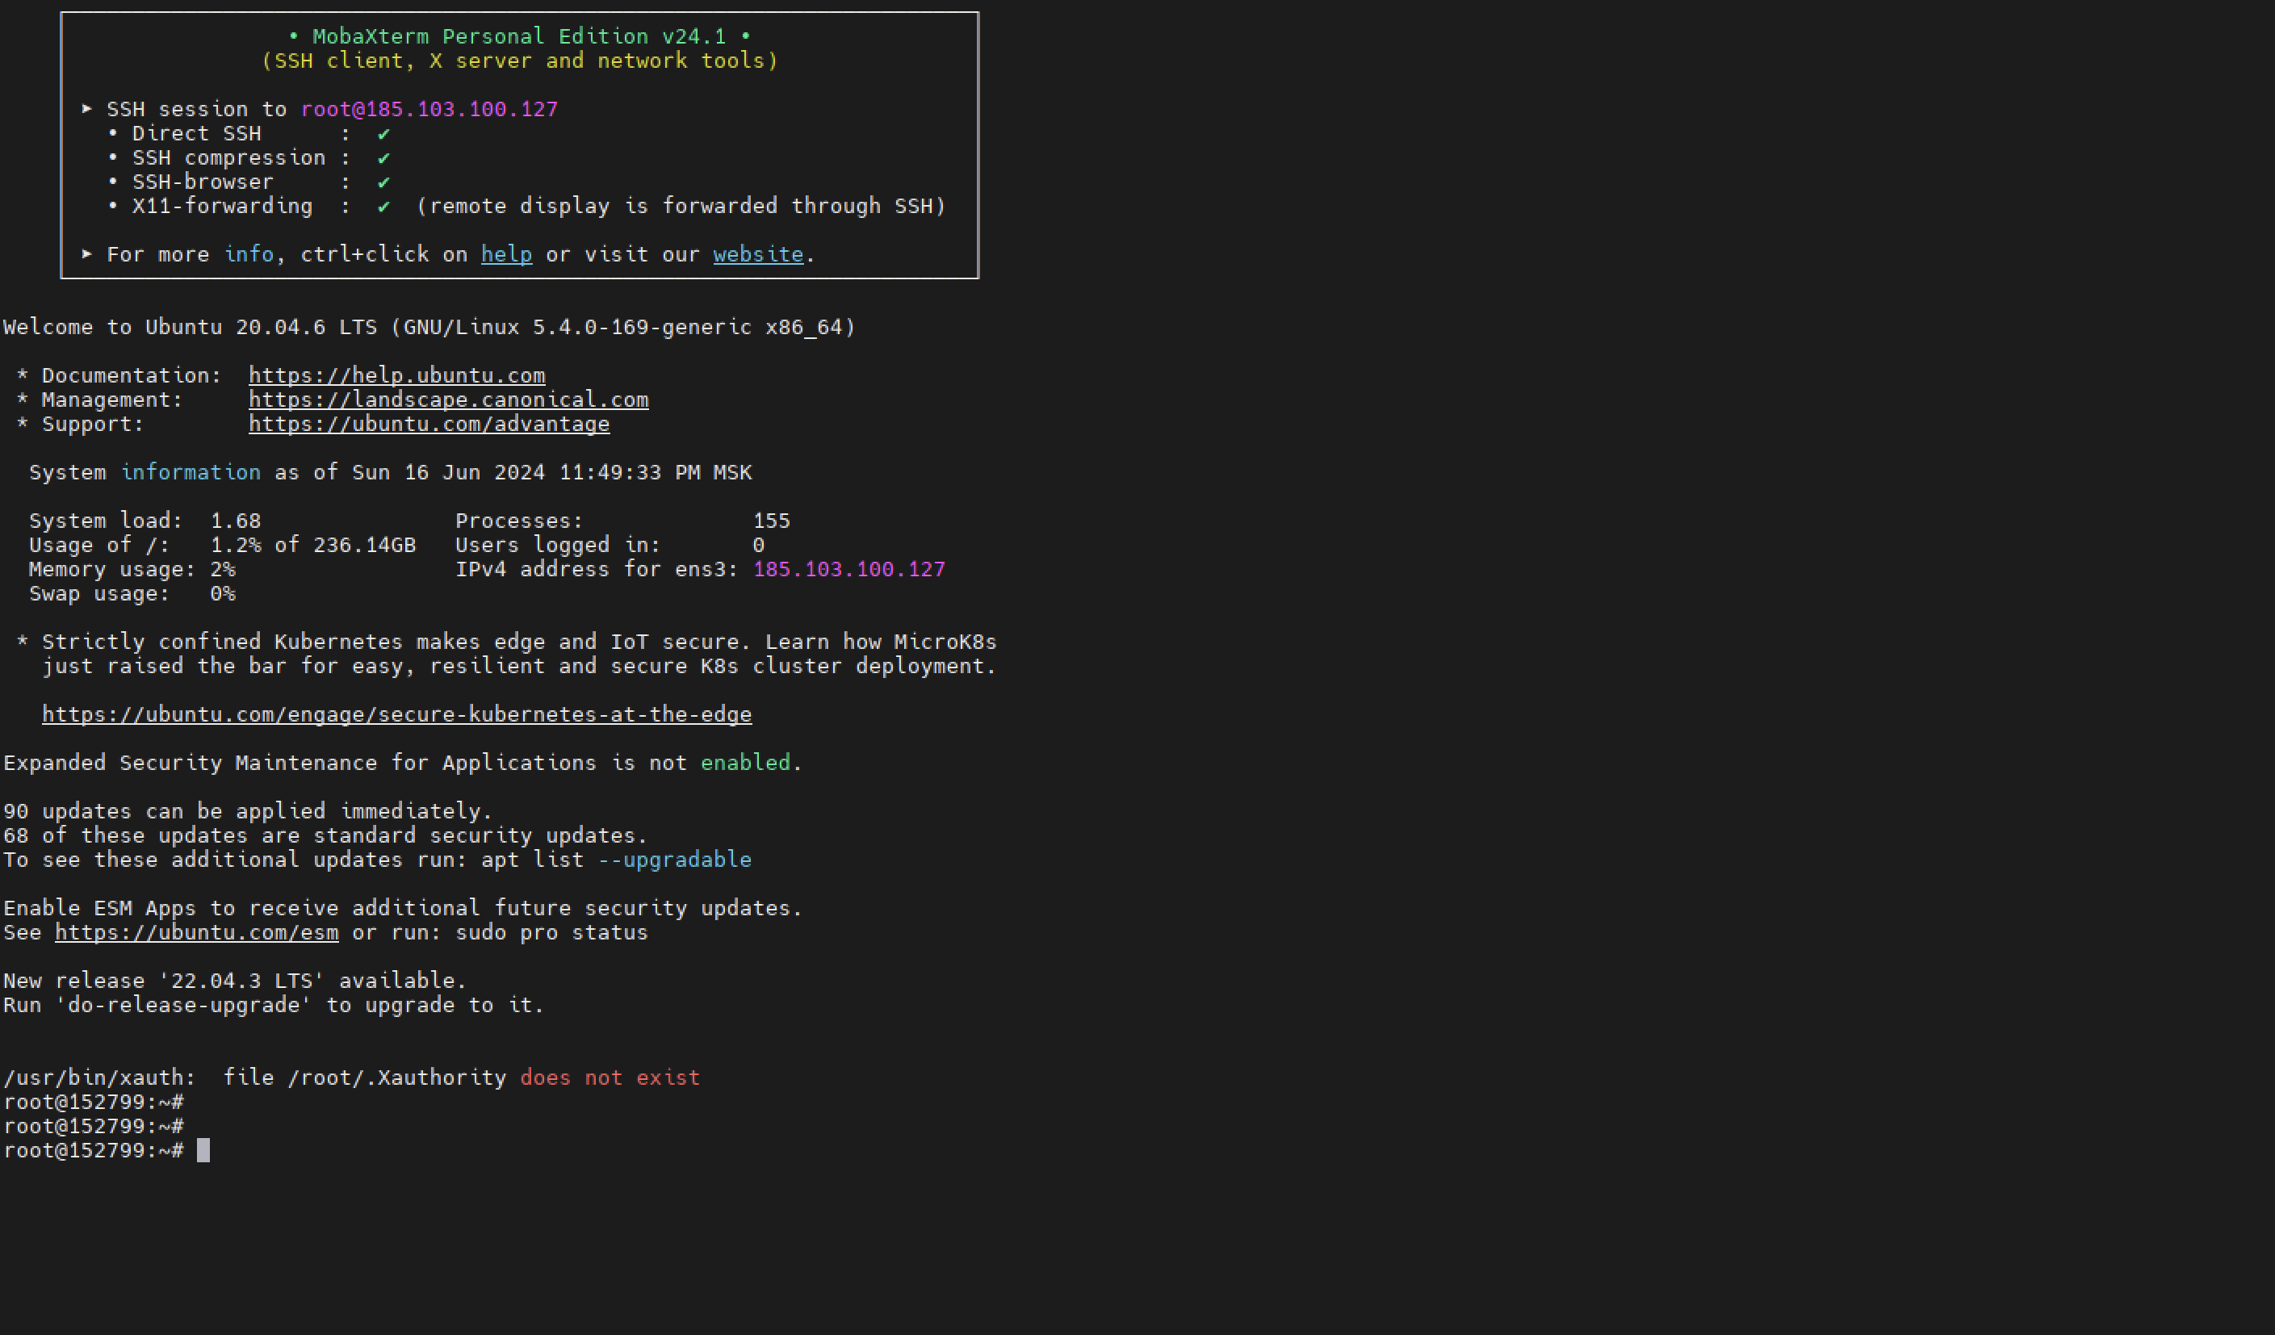The height and width of the screenshot is (1335, 2275).
Task: Open the help link in MobaXterm banner
Action: point(506,254)
